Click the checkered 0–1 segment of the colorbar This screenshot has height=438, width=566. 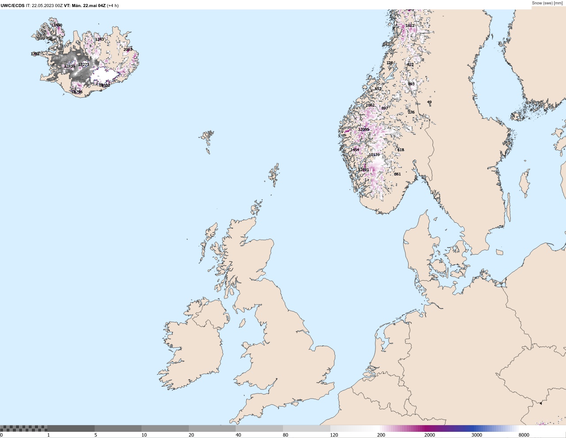(23, 428)
